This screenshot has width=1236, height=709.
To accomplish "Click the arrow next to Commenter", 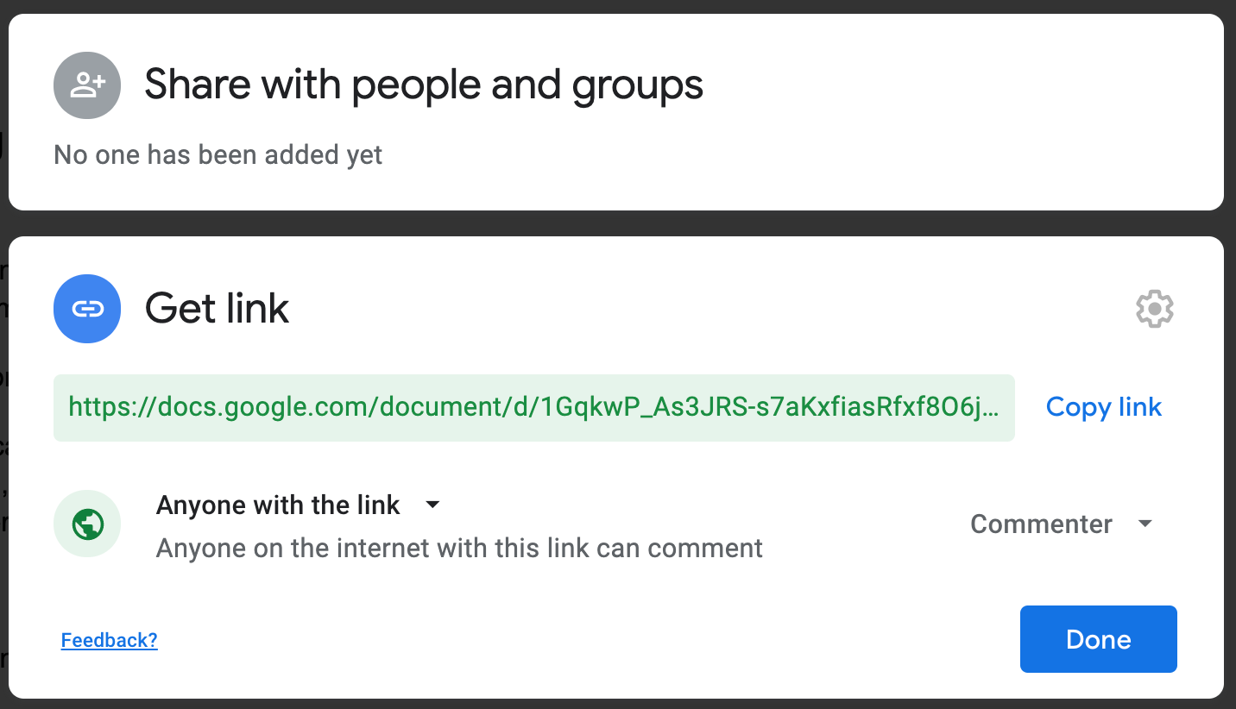I will pos(1145,524).
